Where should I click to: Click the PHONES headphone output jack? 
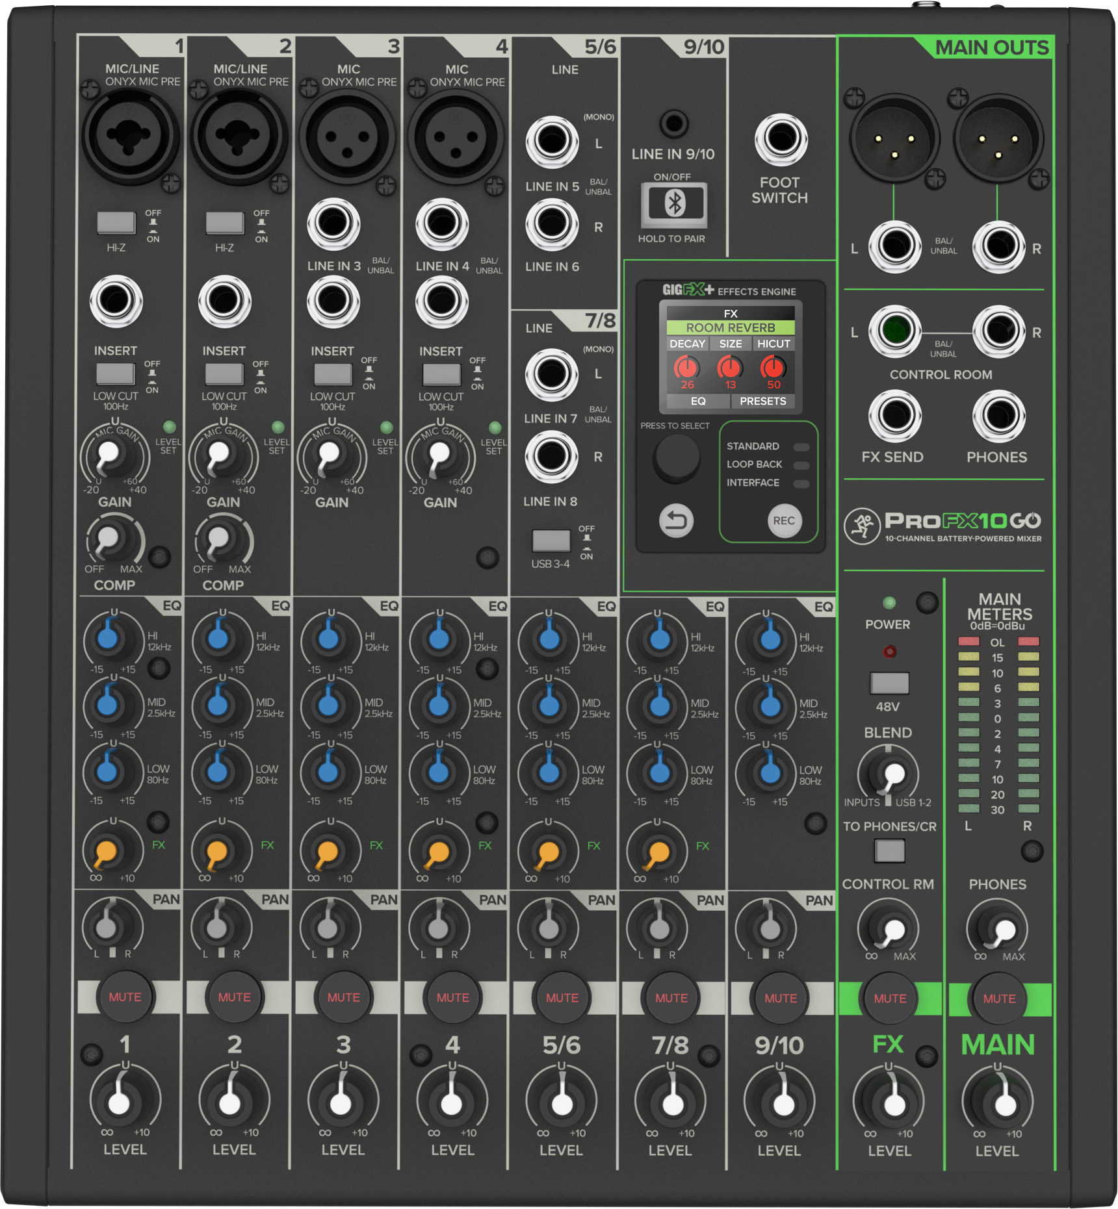pos(998,416)
